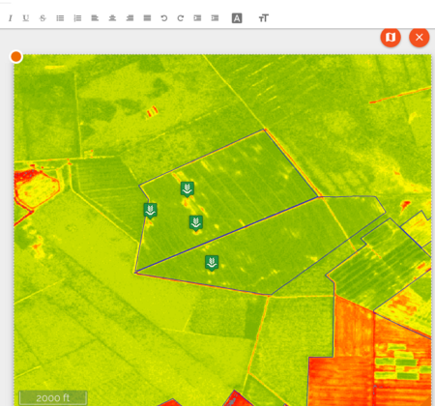Open the font size option
The width and height of the screenshot is (435, 406).
[x=264, y=18]
